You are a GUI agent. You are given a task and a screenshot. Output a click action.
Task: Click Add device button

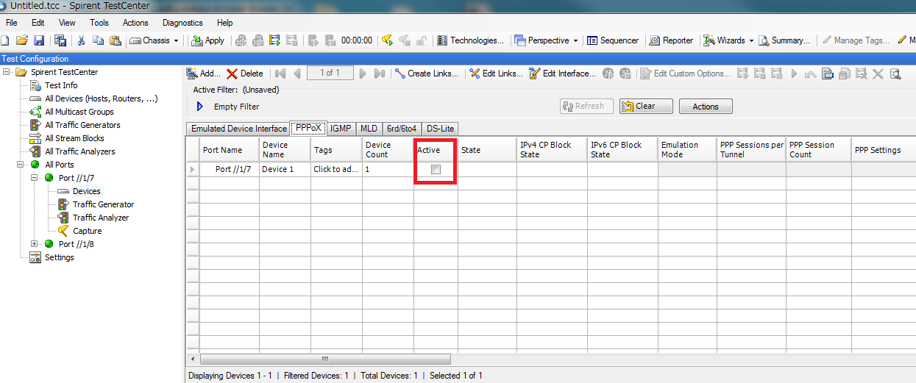(204, 74)
